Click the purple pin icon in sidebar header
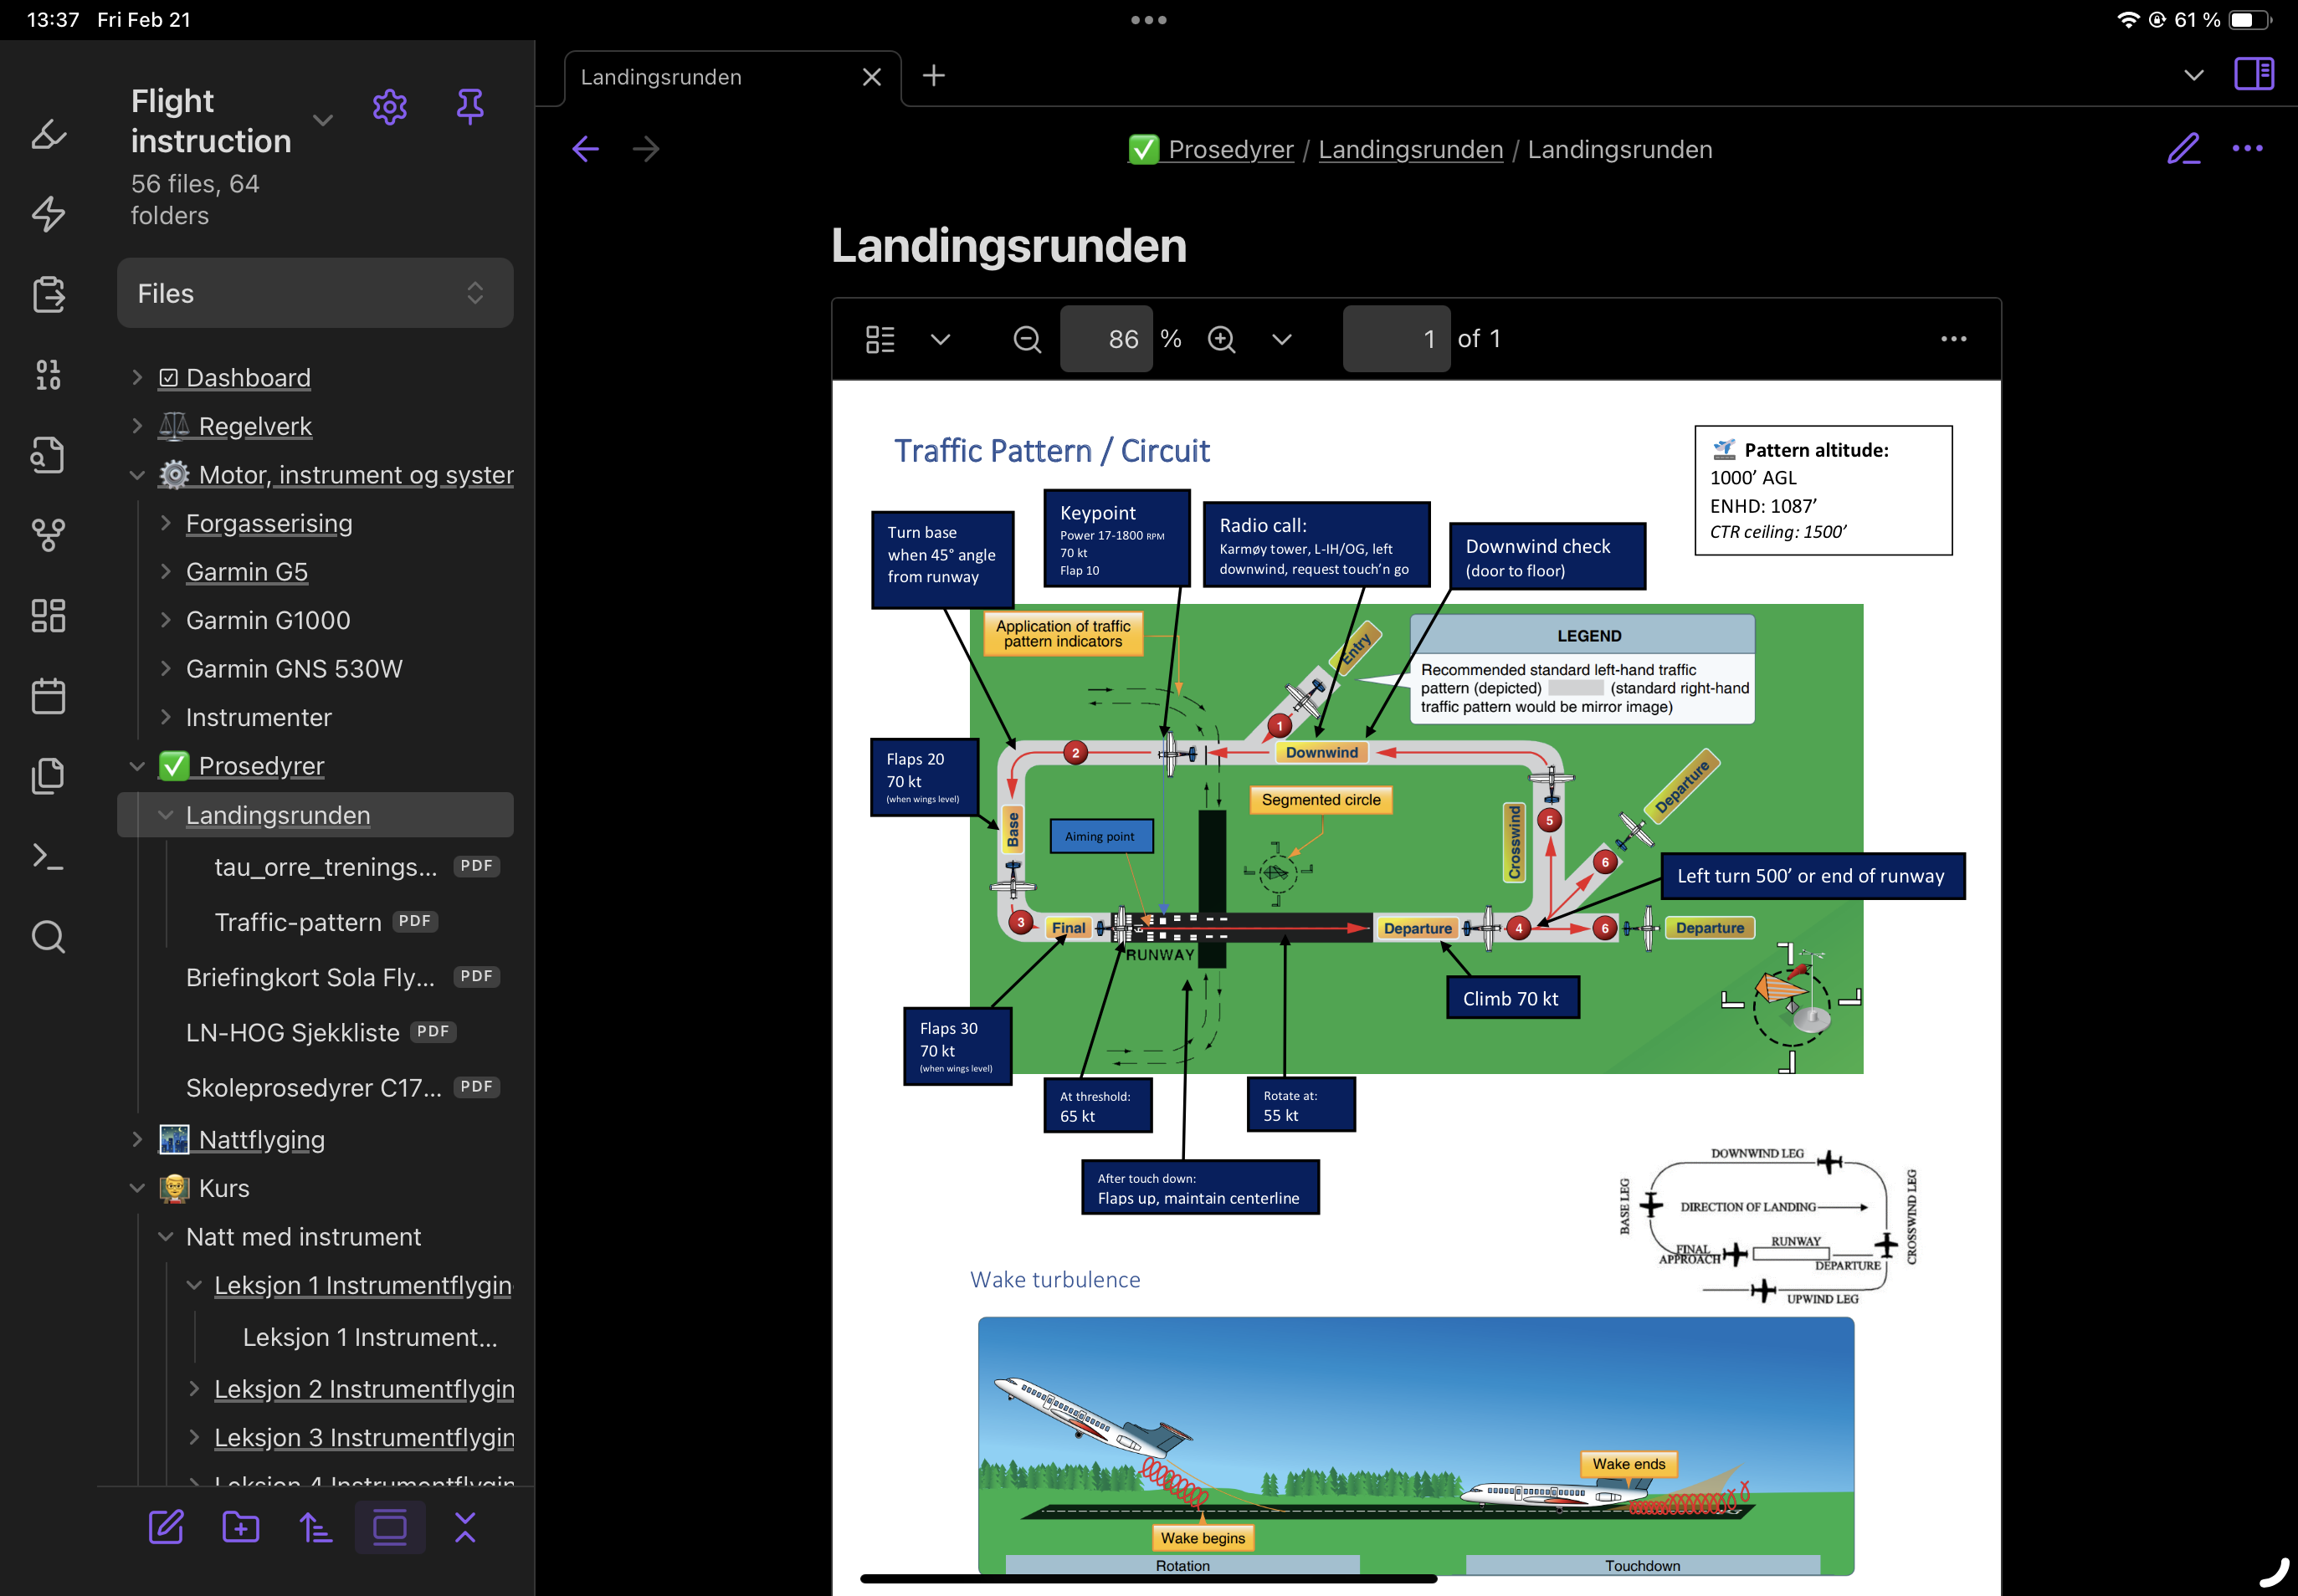Image resolution: width=2298 pixels, height=1596 pixels. [x=469, y=106]
